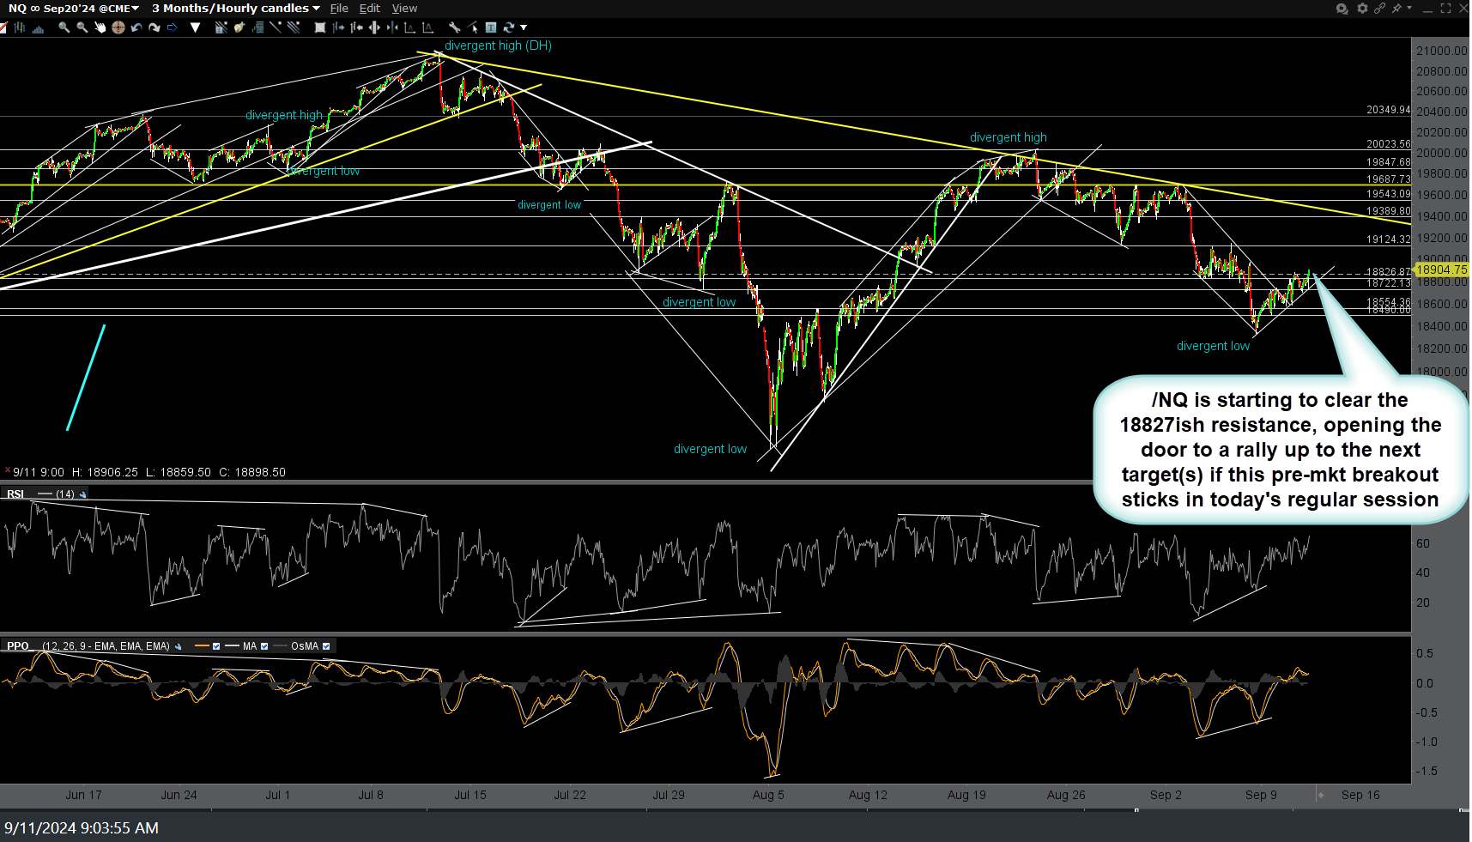Expand the toolbar overflow dropdown arrow
The width and height of the screenshot is (1472, 842).
point(522,27)
